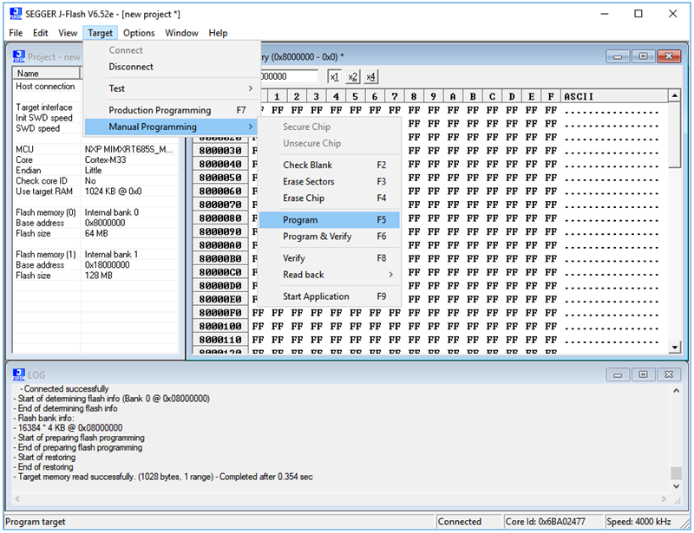Click the MCU row NXP MIMXRT685S value

pos(128,149)
